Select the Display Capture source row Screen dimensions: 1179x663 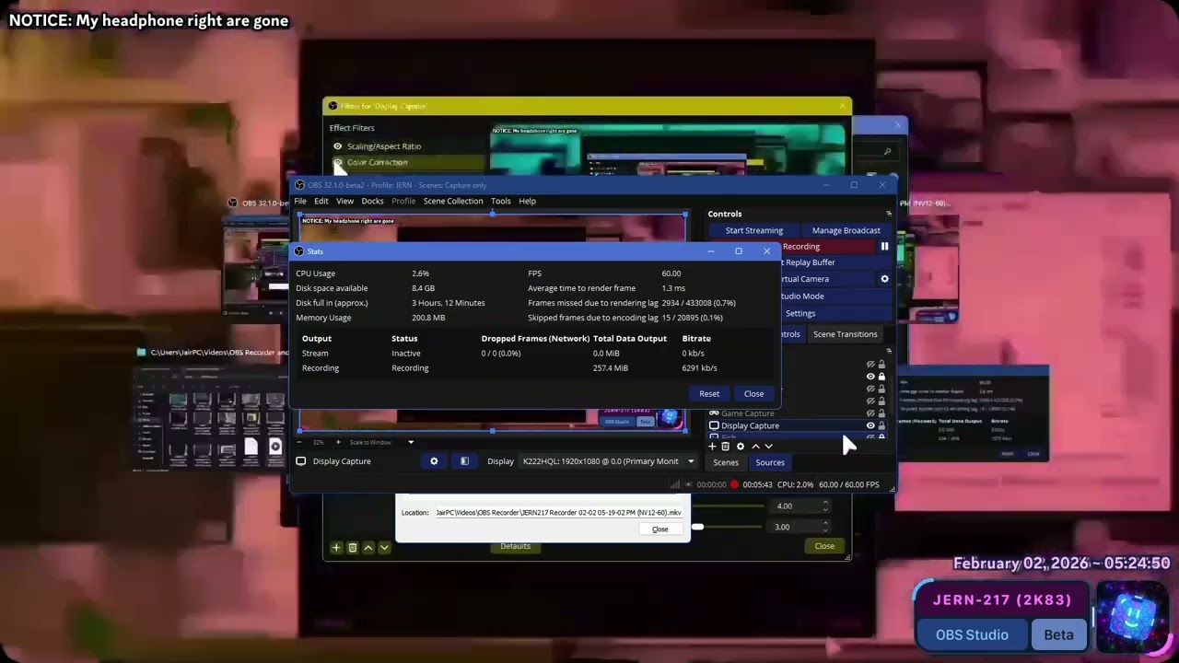(x=798, y=425)
